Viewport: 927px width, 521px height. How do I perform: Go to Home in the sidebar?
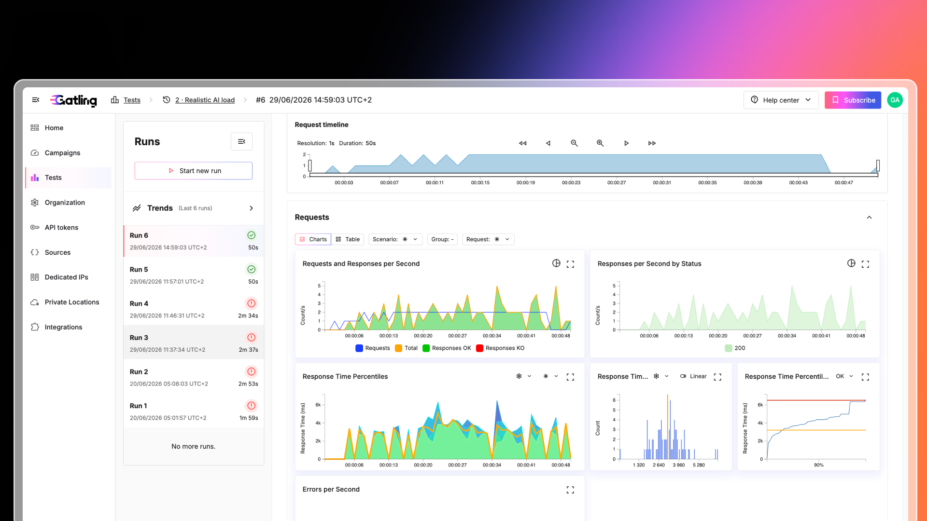point(68,128)
